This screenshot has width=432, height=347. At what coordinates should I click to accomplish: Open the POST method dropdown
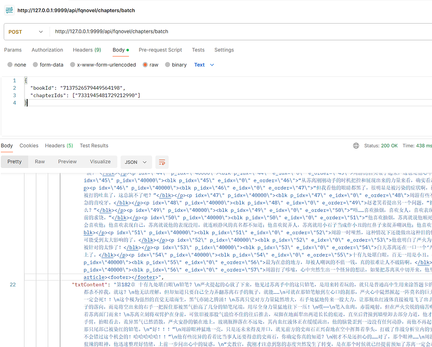tap(25, 32)
